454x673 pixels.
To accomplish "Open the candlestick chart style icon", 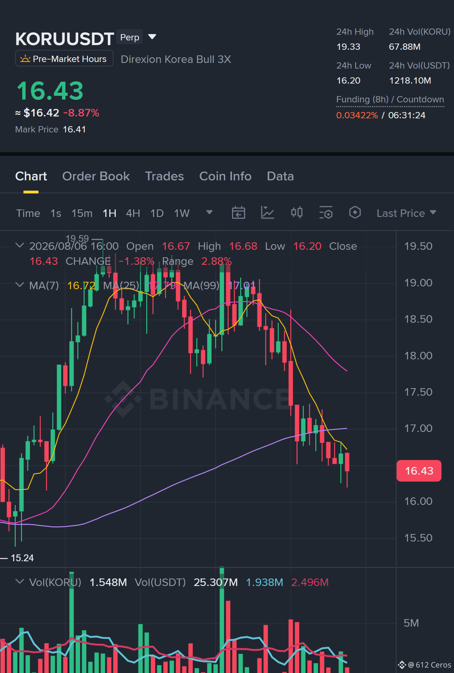I will click(x=297, y=213).
